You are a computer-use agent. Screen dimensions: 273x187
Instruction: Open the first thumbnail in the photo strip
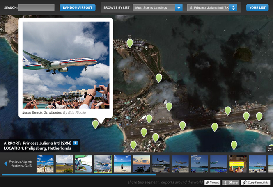pyautogui.click(x=45, y=164)
